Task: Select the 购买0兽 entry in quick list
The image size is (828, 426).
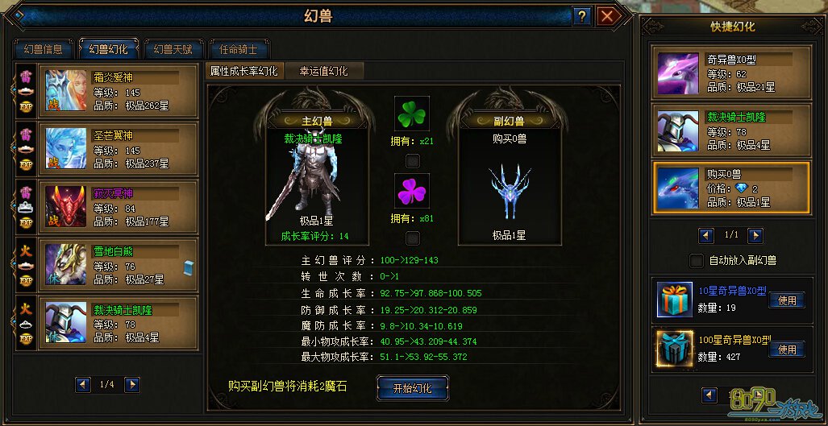Action: pyautogui.click(x=731, y=188)
